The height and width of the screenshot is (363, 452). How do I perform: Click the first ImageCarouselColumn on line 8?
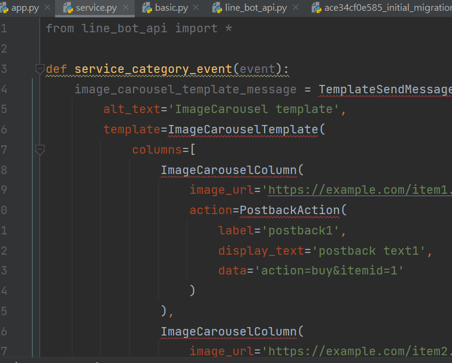tap(229, 170)
